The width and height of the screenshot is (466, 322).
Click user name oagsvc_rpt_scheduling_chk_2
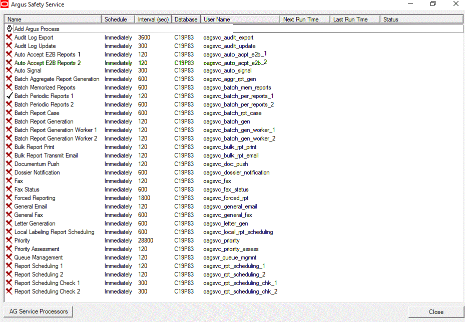240,291
